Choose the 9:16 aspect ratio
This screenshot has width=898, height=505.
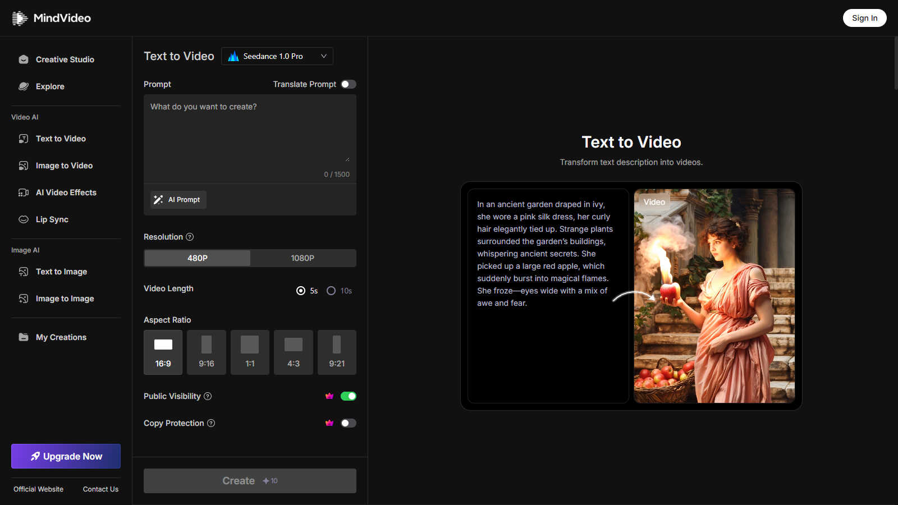[207, 352]
